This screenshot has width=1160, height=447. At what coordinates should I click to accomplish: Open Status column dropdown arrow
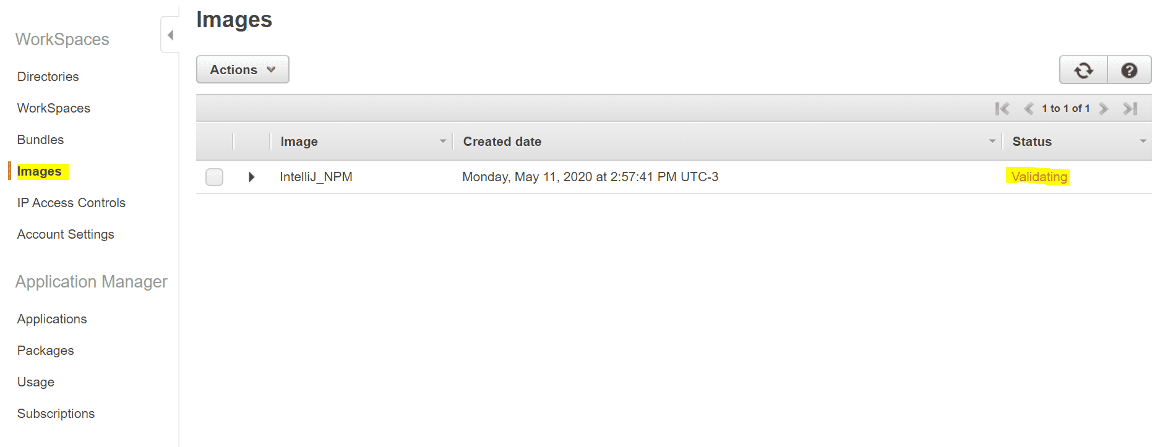click(1143, 142)
